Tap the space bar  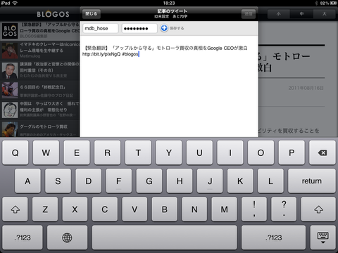[x=165, y=238]
